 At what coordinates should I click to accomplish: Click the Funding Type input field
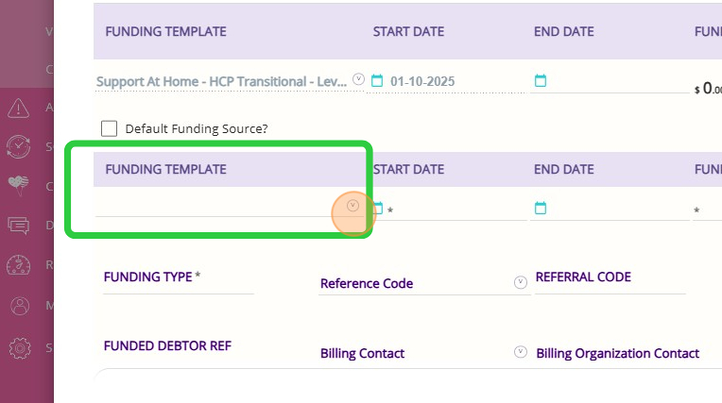coord(178,287)
